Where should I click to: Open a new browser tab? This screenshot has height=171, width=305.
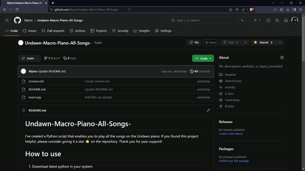click(53, 3)
